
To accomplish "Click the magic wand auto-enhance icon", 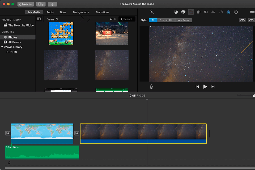I will [152, 12].
